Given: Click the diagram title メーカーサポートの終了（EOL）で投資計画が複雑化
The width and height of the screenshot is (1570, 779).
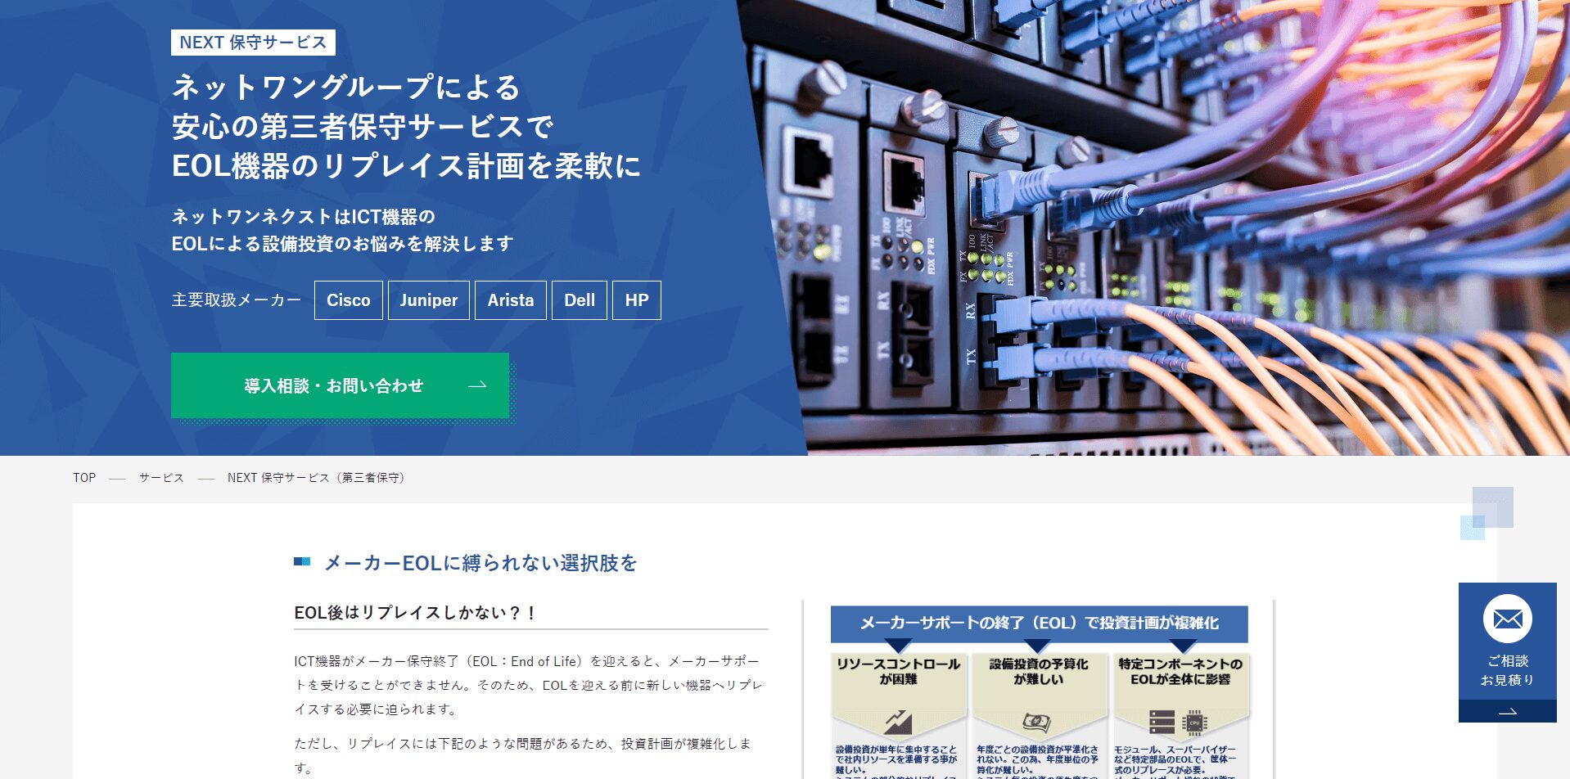Looking at the screenshot, I should coord(1040,624).
